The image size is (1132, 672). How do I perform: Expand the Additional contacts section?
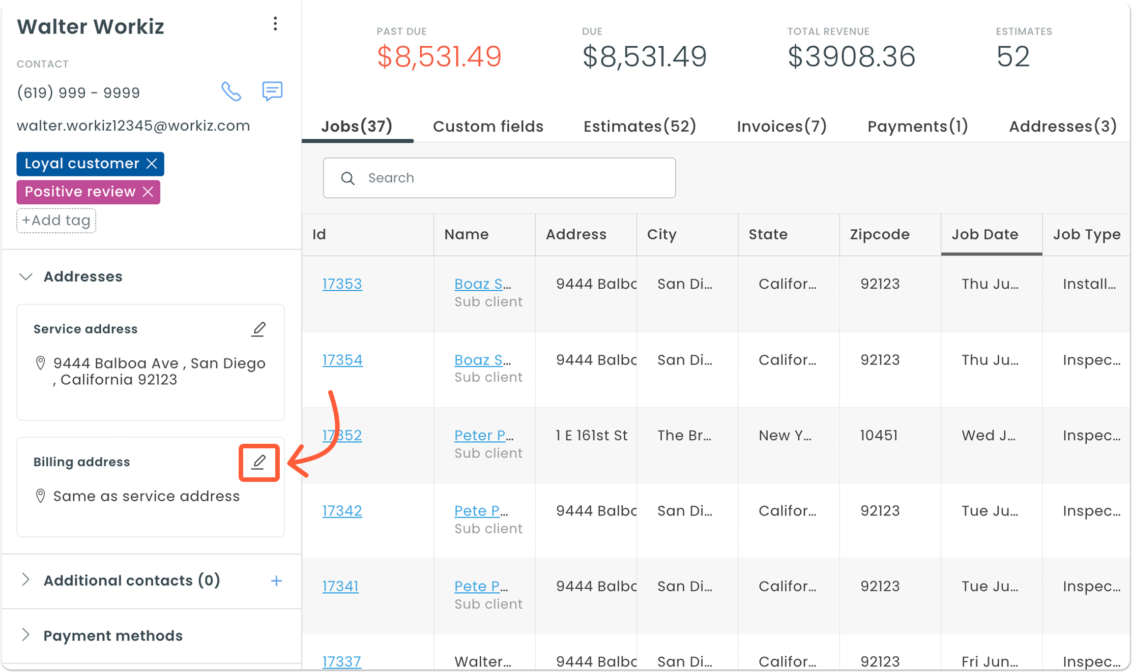pyautogui.click(x=26, y=580)
